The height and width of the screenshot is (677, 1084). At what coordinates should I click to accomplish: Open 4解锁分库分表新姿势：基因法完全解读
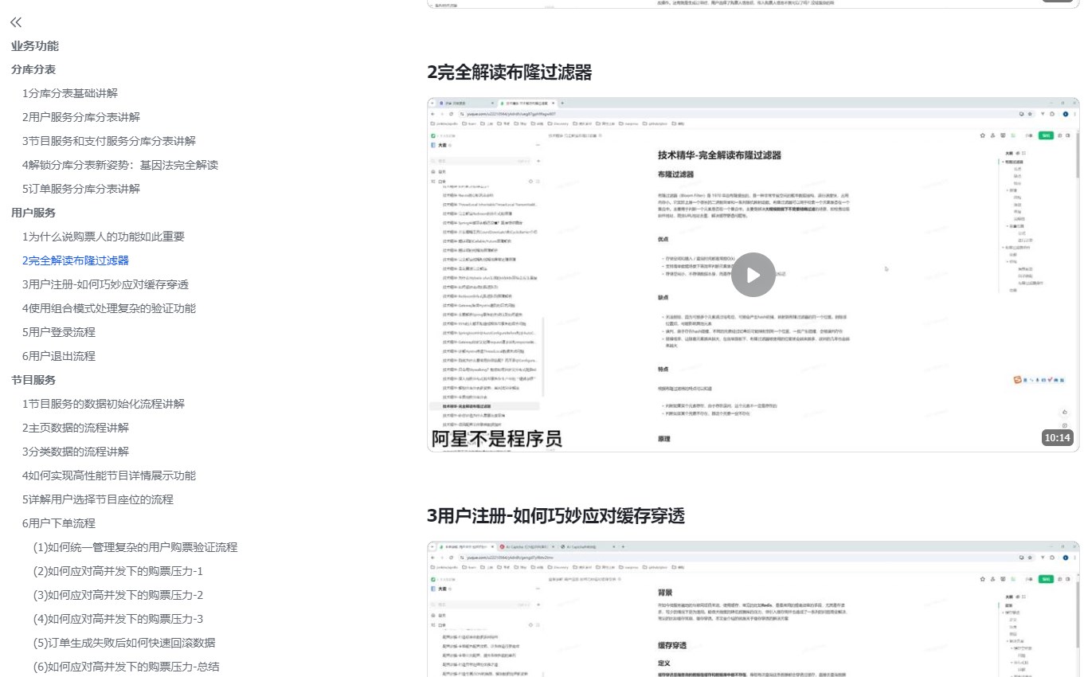[x=120, y=165]
